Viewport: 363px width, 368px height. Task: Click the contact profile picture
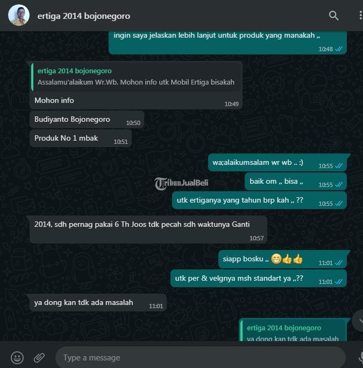point(19,15)
